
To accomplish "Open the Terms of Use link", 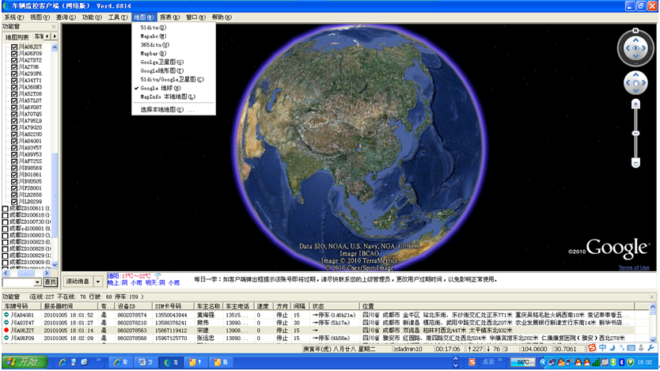I will 633,267.
